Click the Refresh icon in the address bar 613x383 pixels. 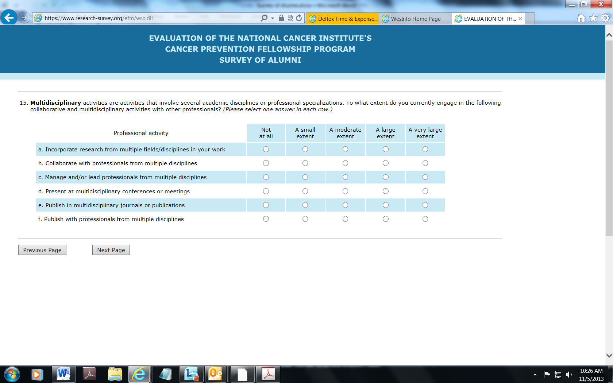(299, 18)
